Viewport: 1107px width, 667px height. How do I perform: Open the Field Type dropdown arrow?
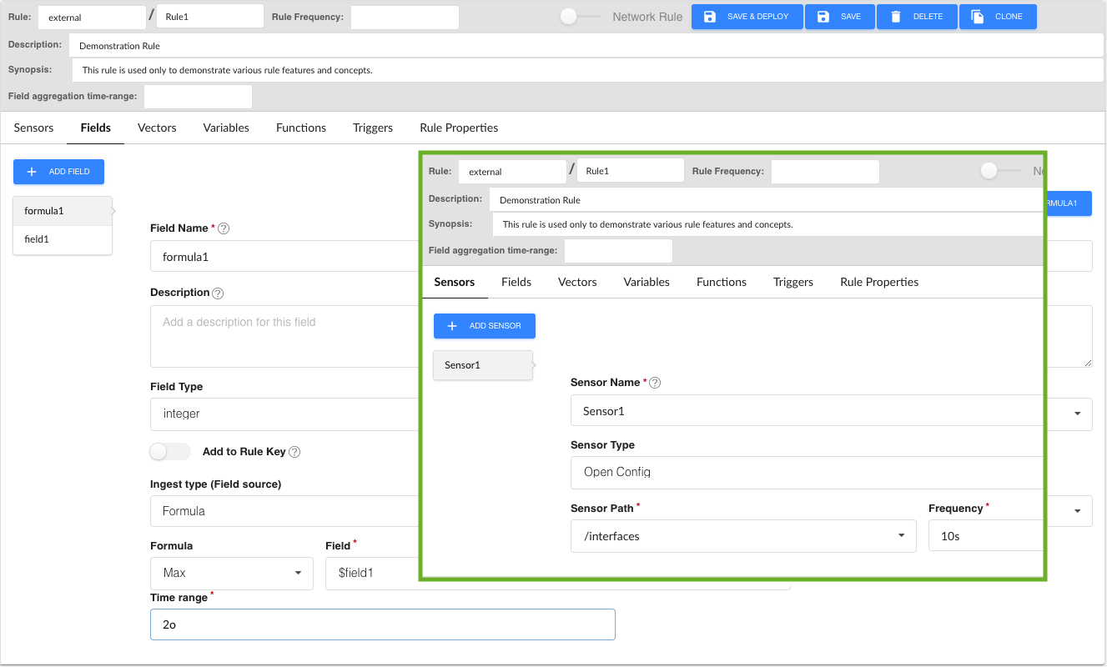click(x=1077, y=414)
